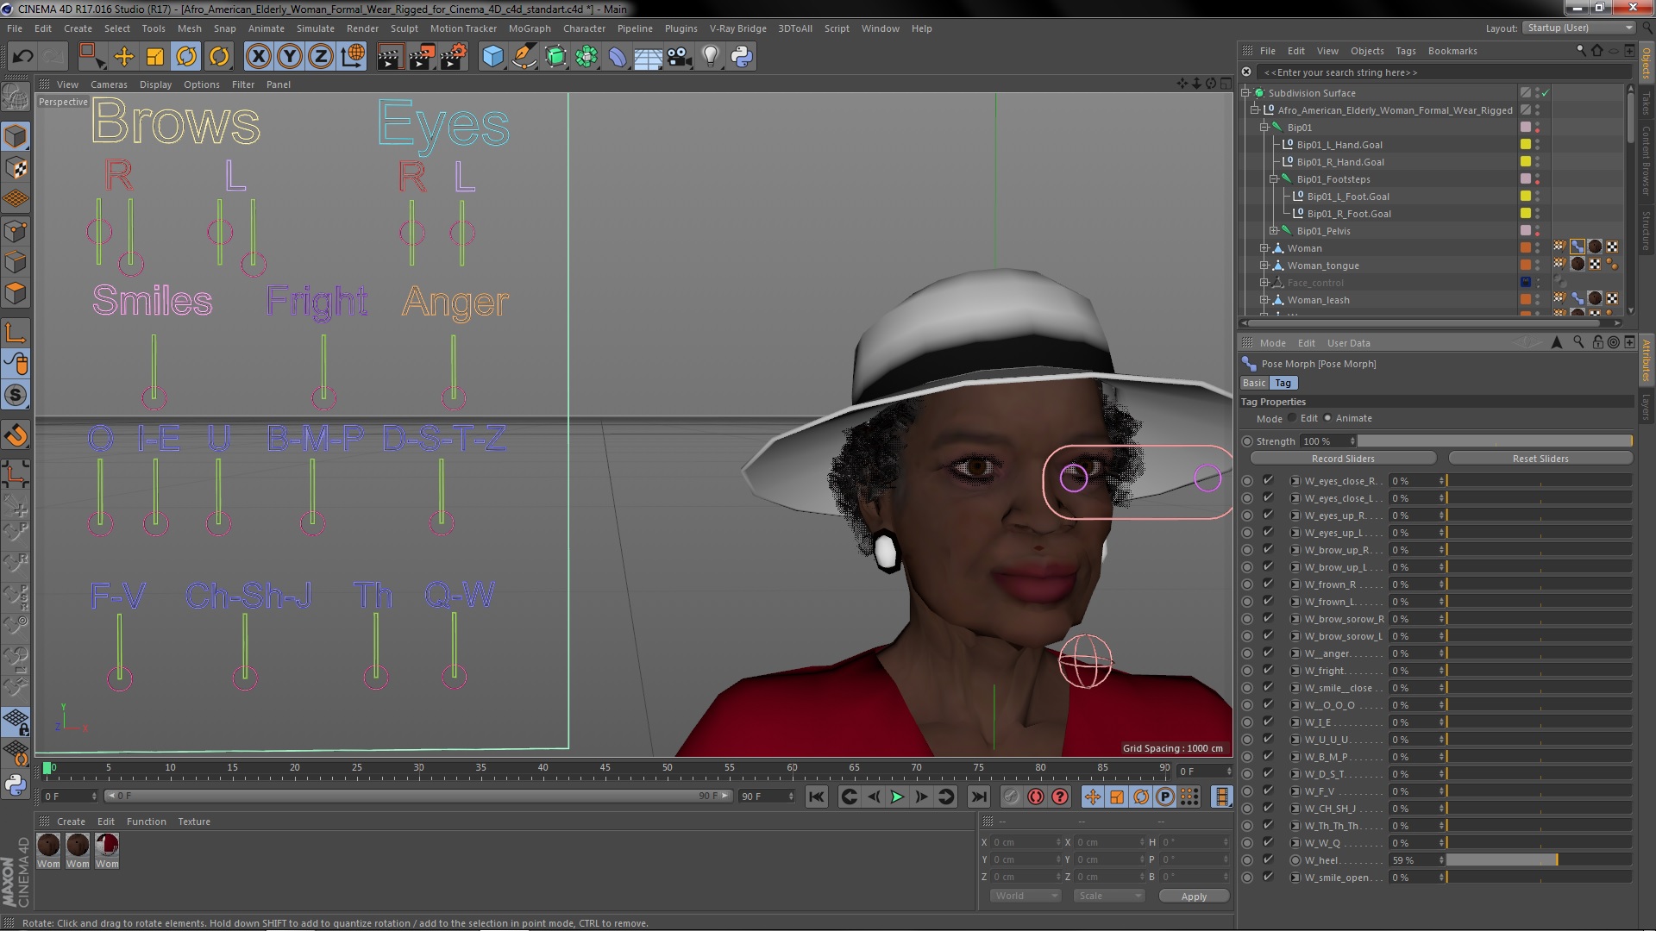The width and height of the screenshot is (1656, 931).
Task: Click Render View clapperboard icon
Action: pos(389,57)
